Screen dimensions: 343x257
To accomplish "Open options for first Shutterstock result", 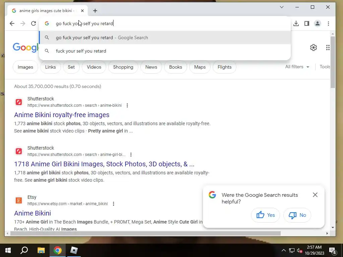I will coord(127,105).
